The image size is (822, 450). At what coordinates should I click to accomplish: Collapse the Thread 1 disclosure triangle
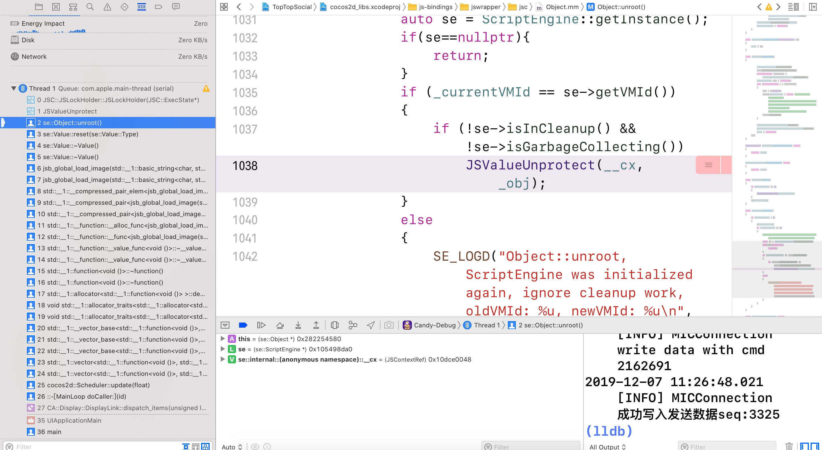pyautogui.click(x=13, y=88)
